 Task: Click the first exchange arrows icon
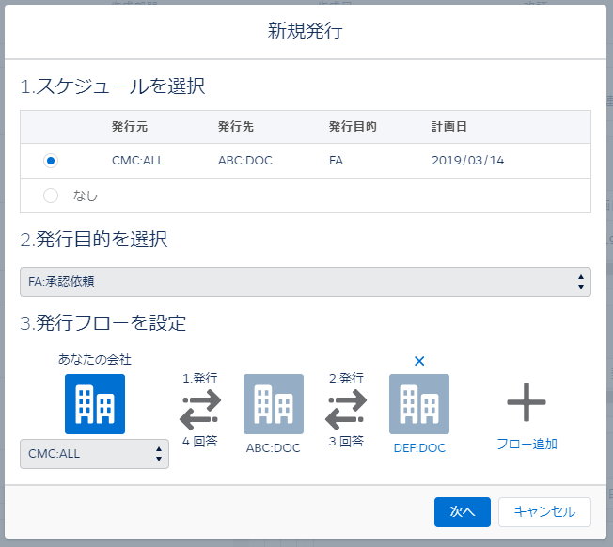pos(199,409)
